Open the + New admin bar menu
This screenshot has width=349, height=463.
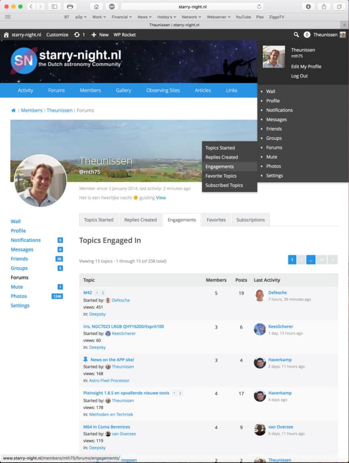click(100, 34)
